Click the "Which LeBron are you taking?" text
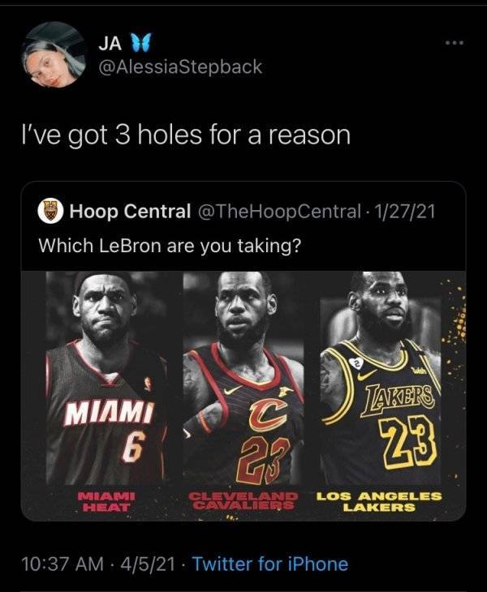 pyautogui.click(x=170, y=247)
